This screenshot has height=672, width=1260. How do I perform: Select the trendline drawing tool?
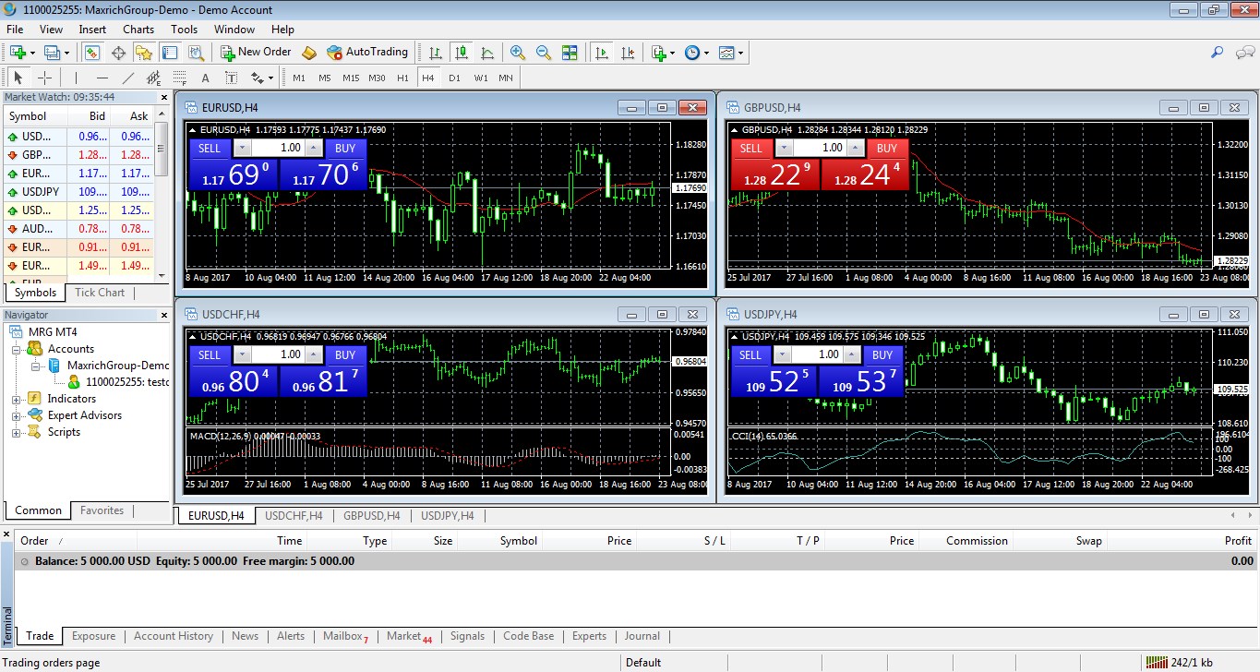tap(128, 78)
